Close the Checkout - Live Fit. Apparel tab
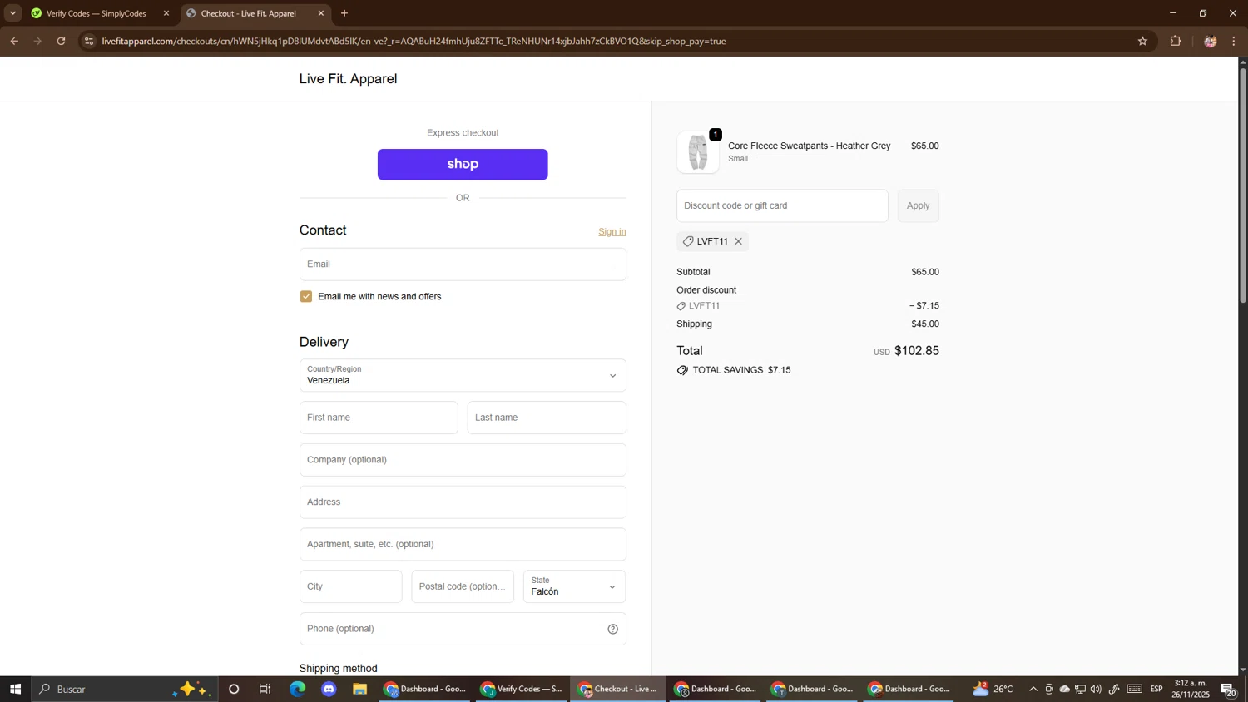Image resolution: width=1248 pixels, height=702 pixels. (x=321, y=13)
